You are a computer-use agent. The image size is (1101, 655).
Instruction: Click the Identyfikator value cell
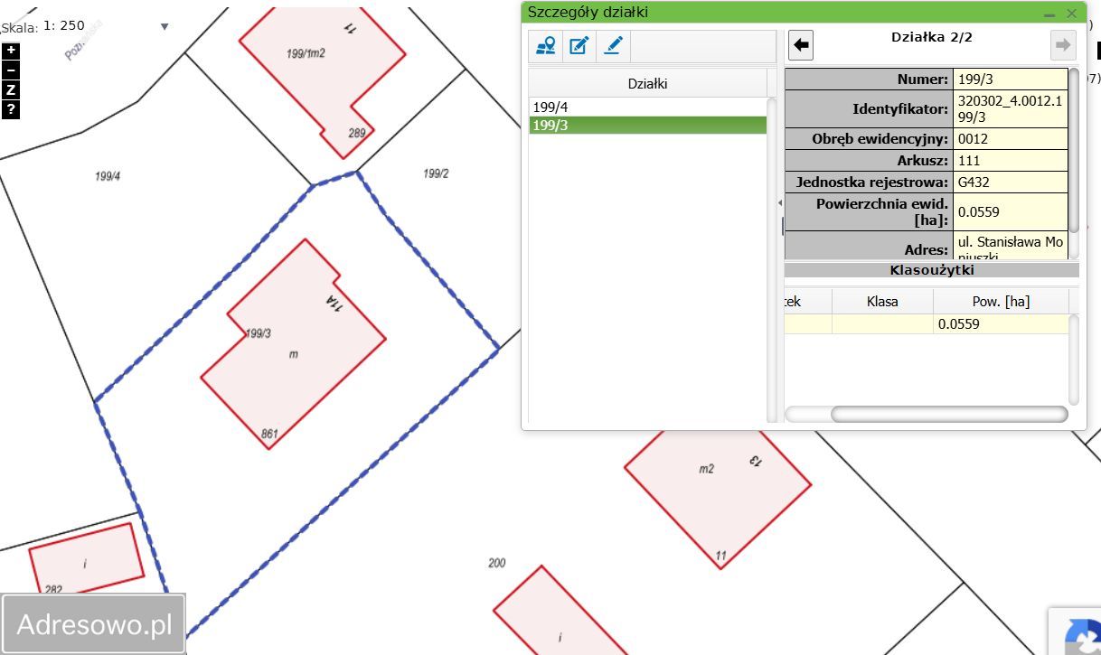tap(1011, 109)
